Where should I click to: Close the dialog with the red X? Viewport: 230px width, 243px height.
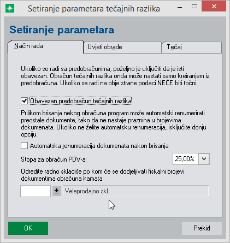coord(214,7)
